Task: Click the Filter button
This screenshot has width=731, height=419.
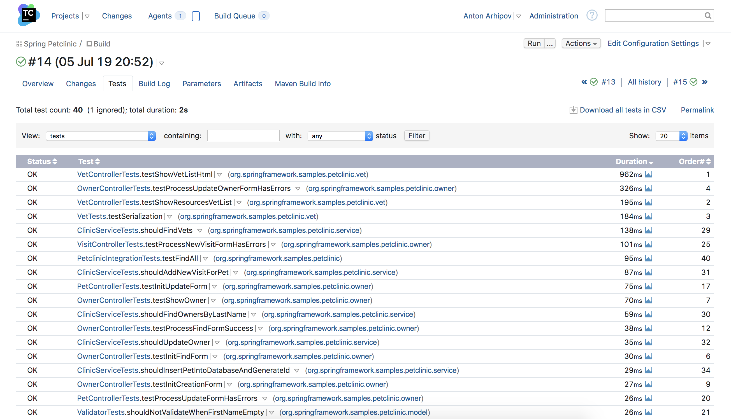Action: coord(417,135)
